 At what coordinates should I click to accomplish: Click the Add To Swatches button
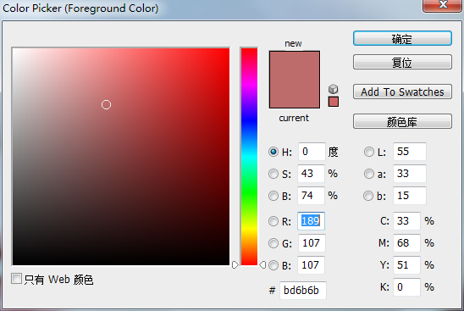(x=402, y=92)
